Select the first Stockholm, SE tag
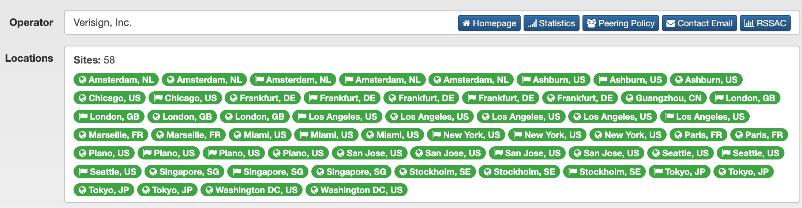This screenshot has height=208, width=802. pos(435,172)
